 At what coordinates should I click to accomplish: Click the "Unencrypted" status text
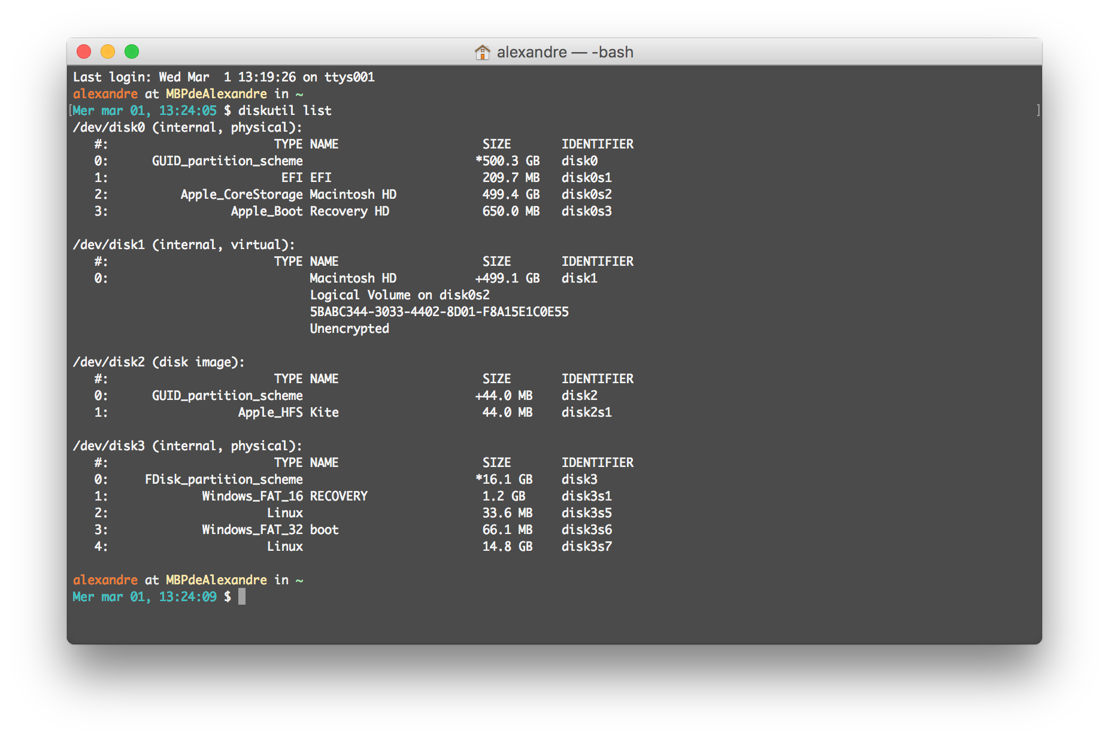349,329
